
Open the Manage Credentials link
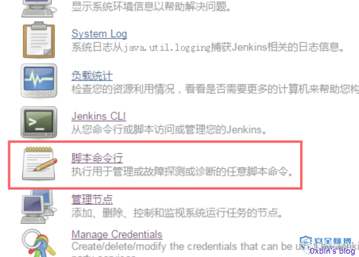pyautogui.click(x=117, y=234)
